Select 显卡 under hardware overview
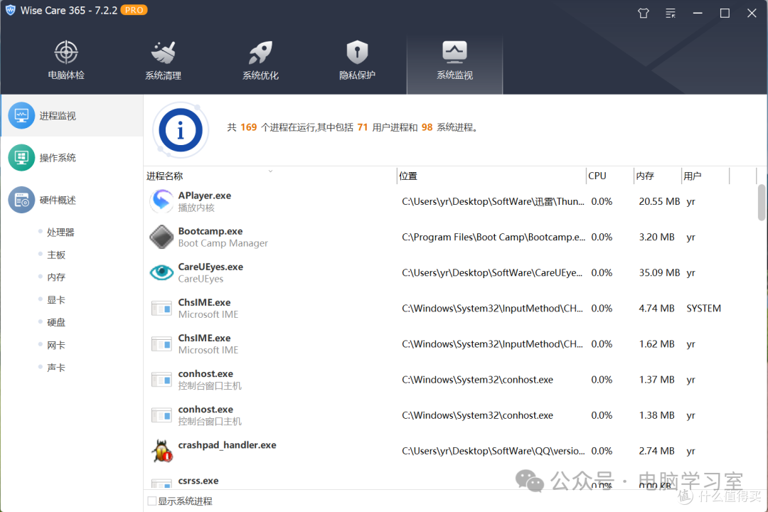768x512 pixels. click(56, 300)
